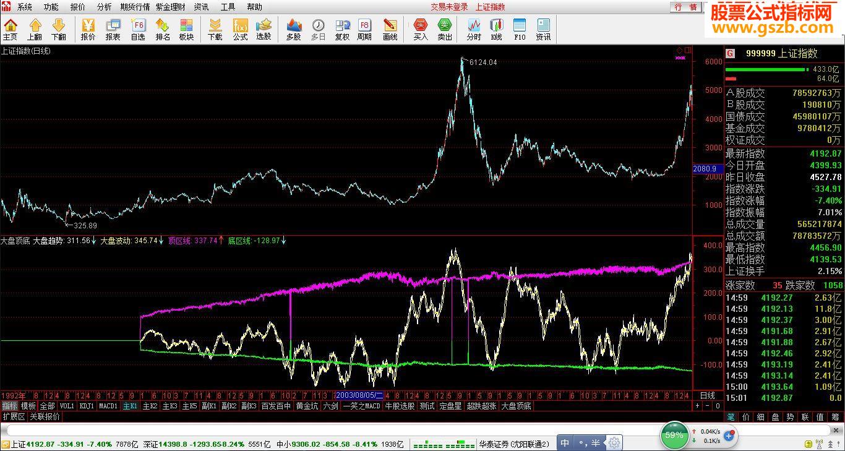Open the 期货行情 menu

[135, 7]
